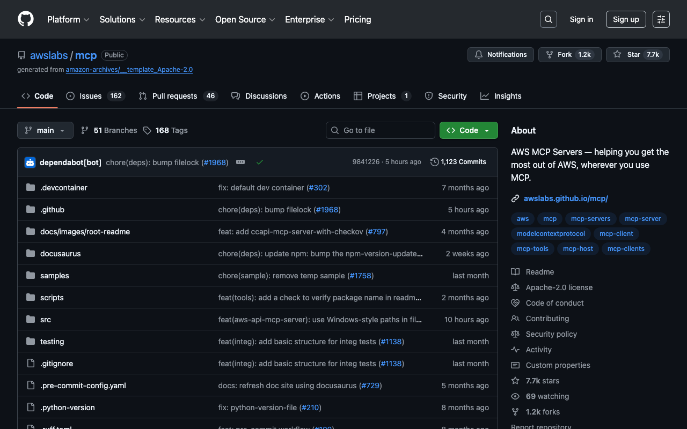Click the Sign up button
687x429 pixels.
(x=625, y=19)
